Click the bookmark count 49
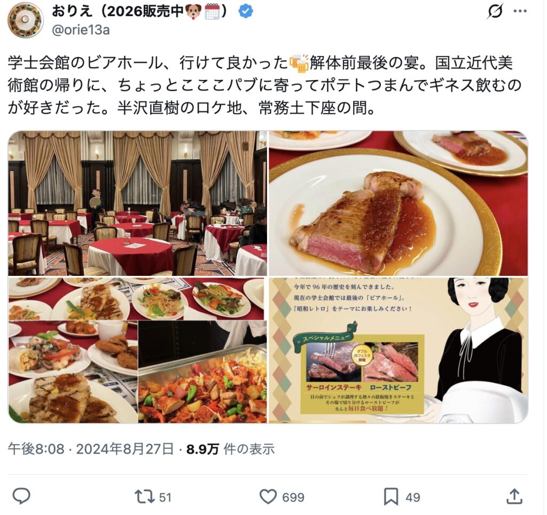Screen dimensions: 547x515 click(413, 497)
